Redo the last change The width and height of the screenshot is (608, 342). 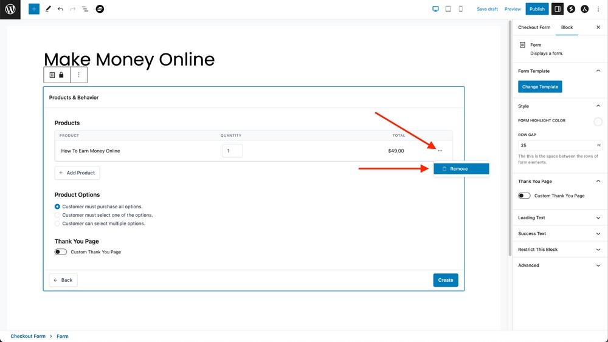[72, 9]
